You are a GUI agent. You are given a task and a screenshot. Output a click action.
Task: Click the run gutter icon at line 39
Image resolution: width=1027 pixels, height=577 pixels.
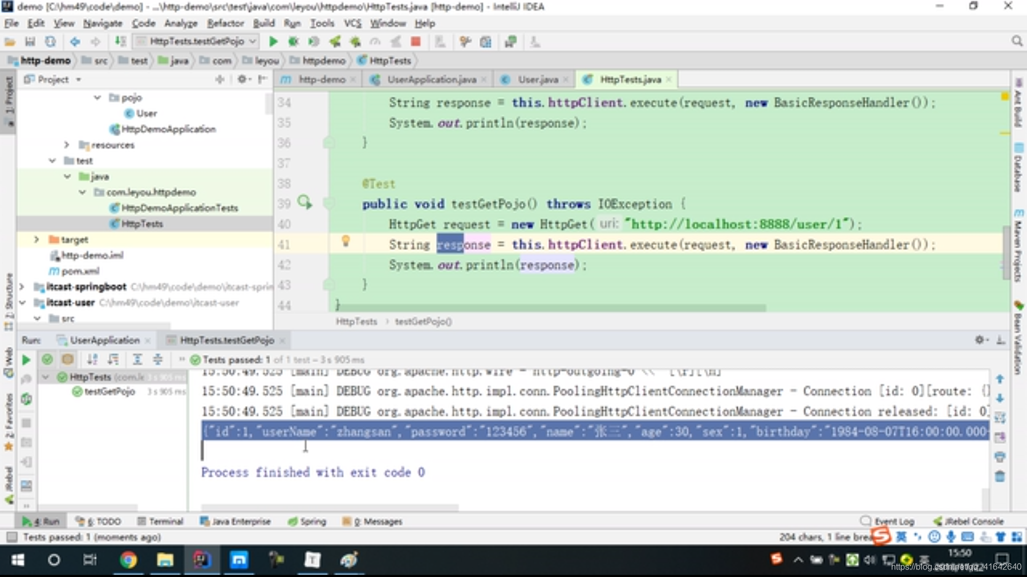tap(304, 202)
